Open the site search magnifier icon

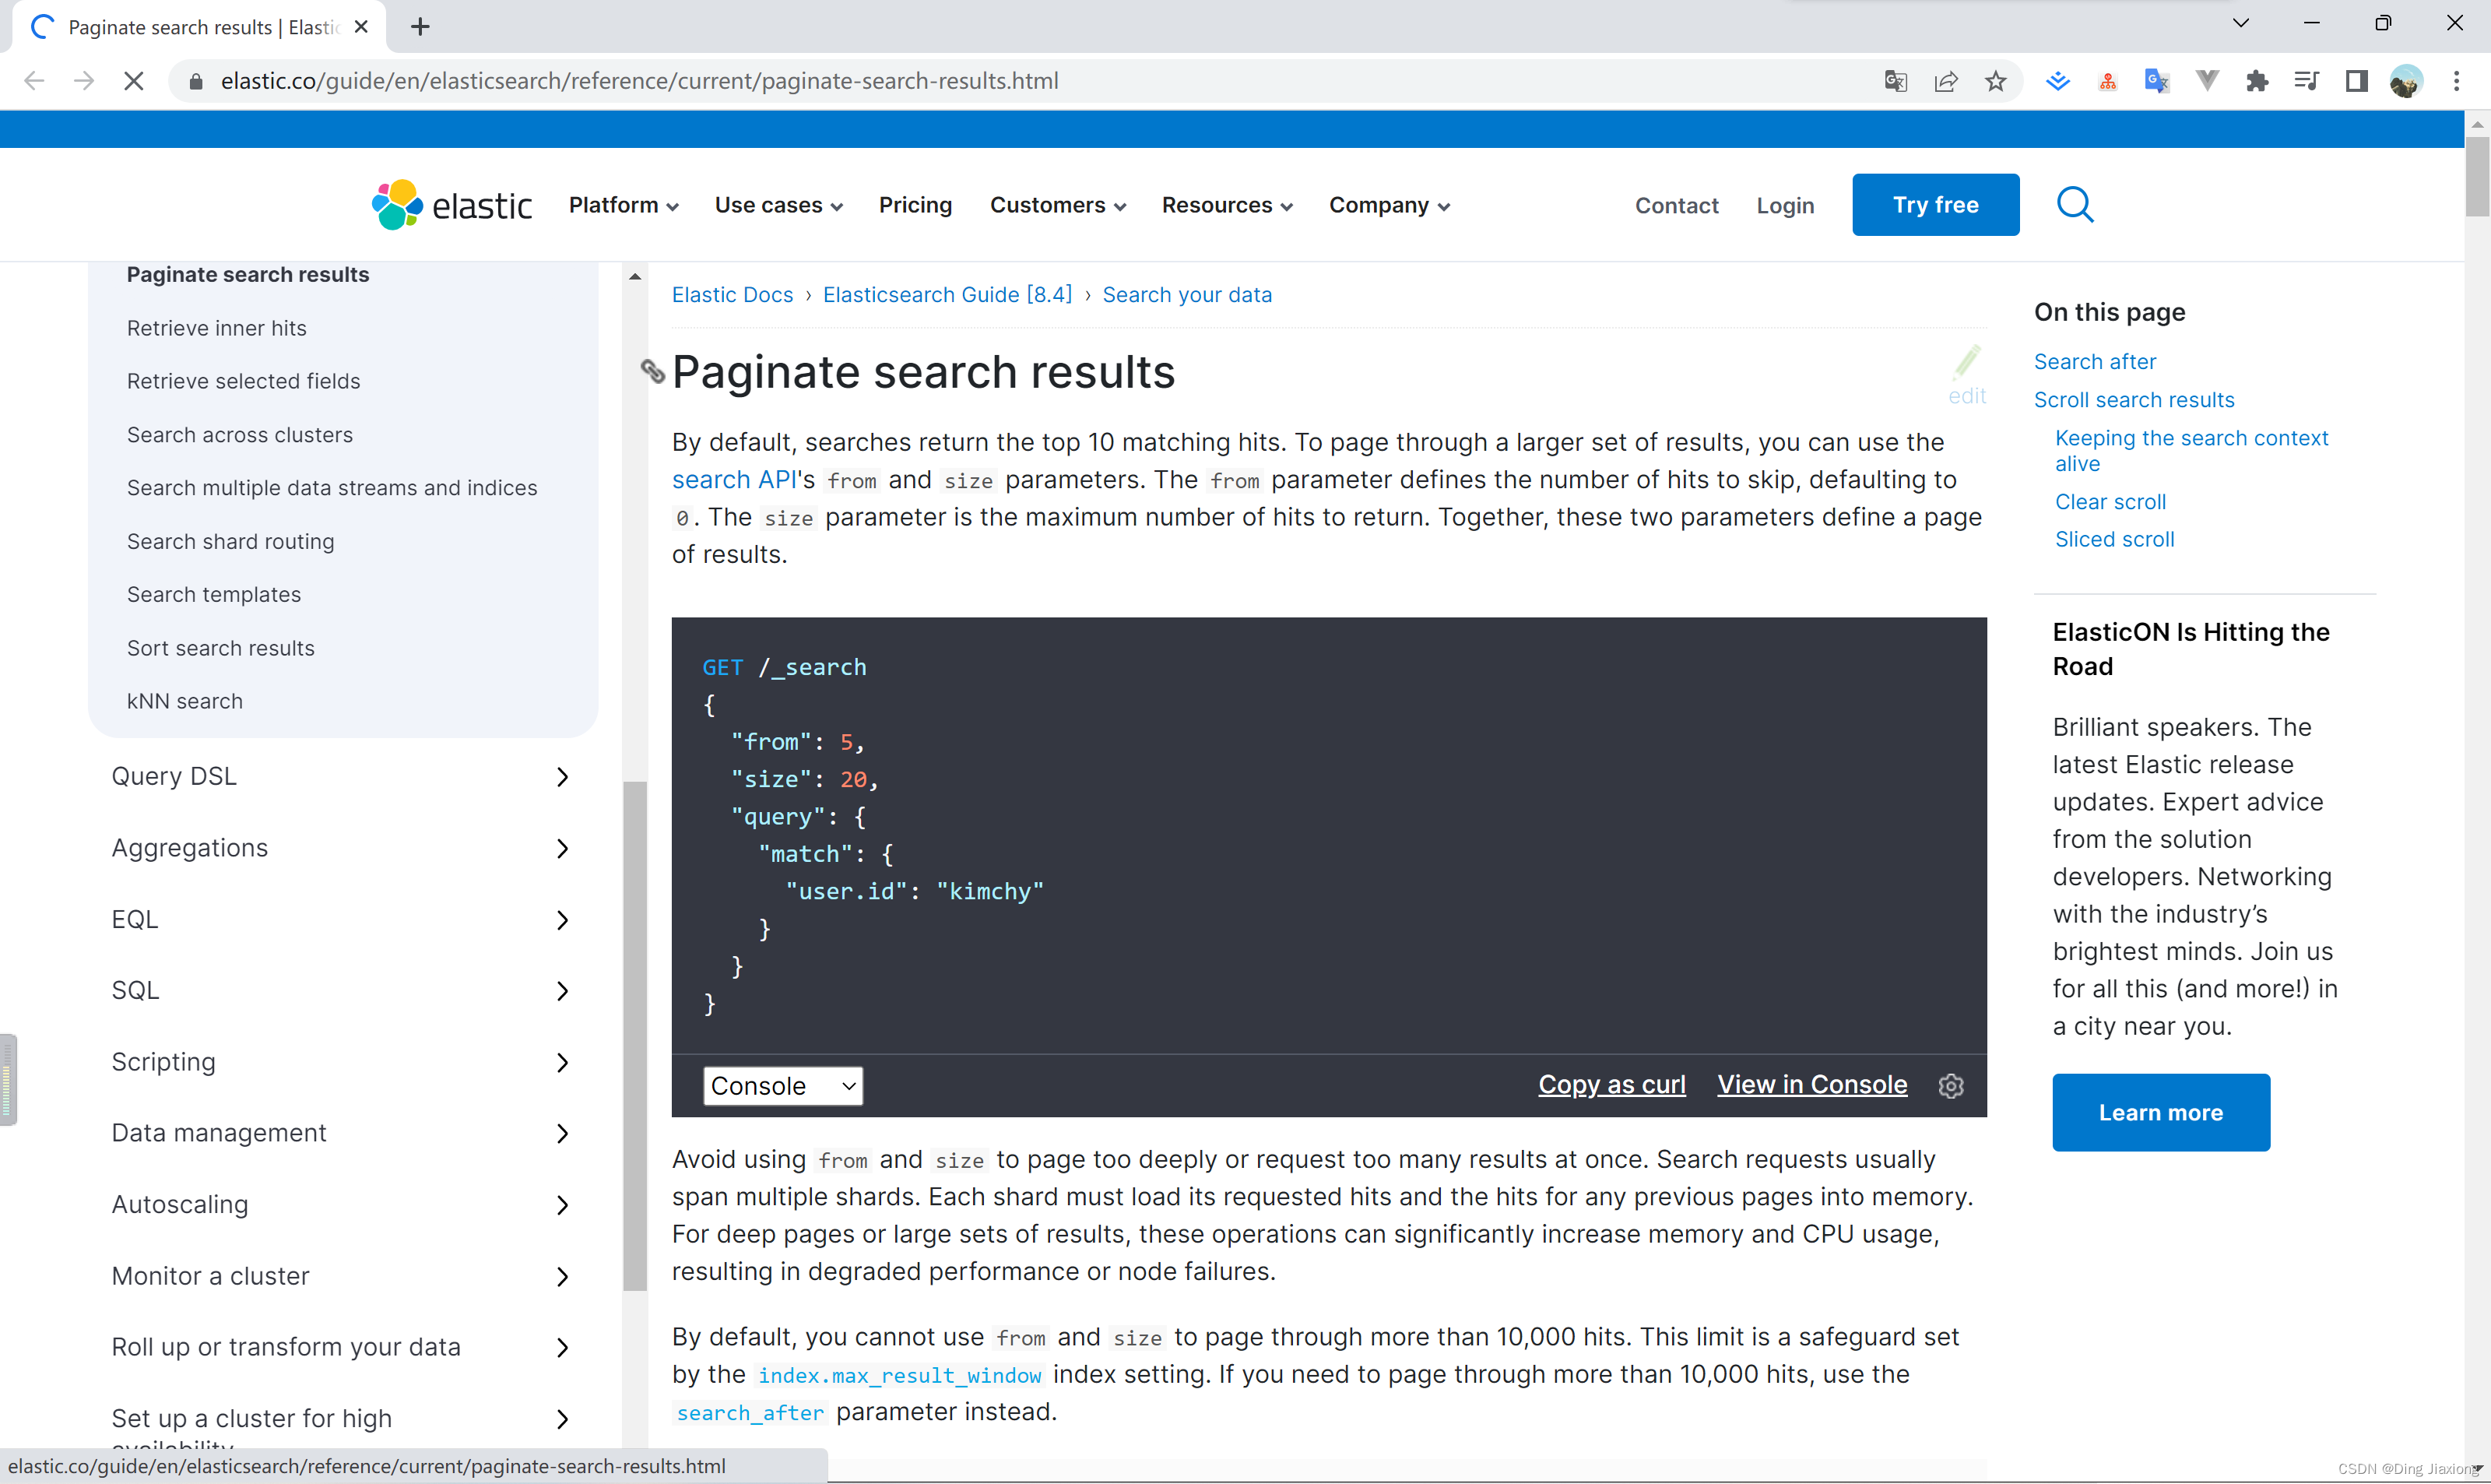[2075, 205]
